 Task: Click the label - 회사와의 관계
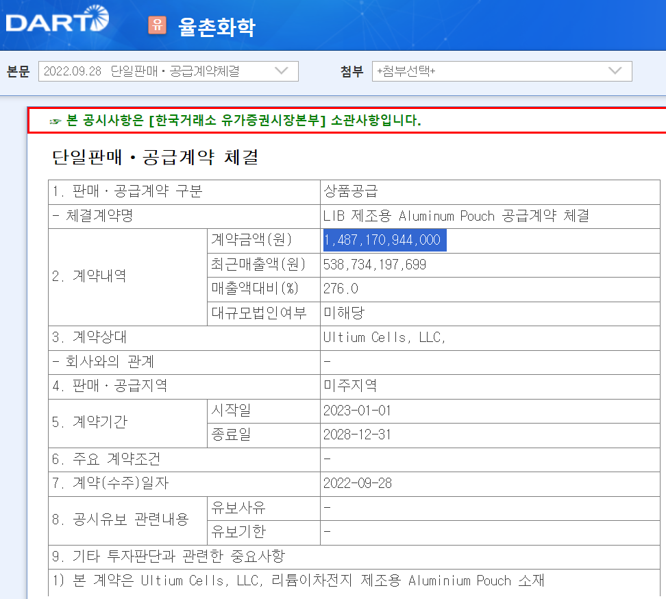103,361
